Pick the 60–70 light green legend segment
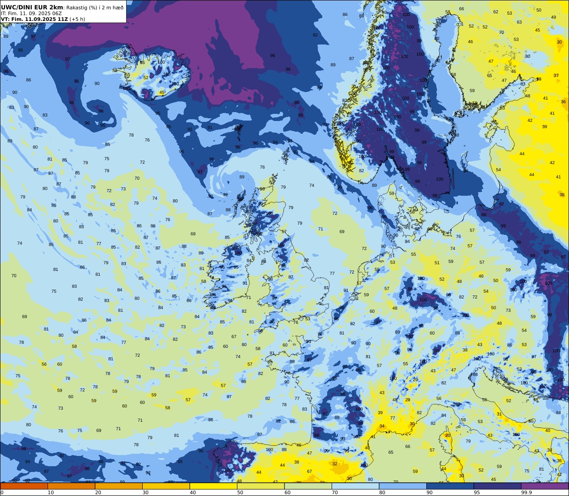 click(308, 486)
